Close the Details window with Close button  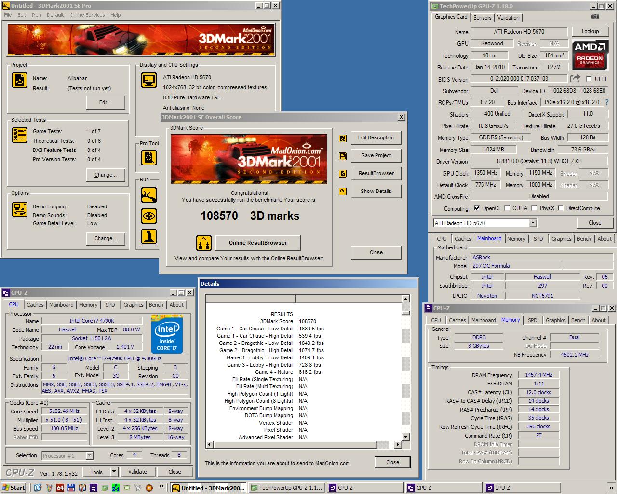point(392,462)
